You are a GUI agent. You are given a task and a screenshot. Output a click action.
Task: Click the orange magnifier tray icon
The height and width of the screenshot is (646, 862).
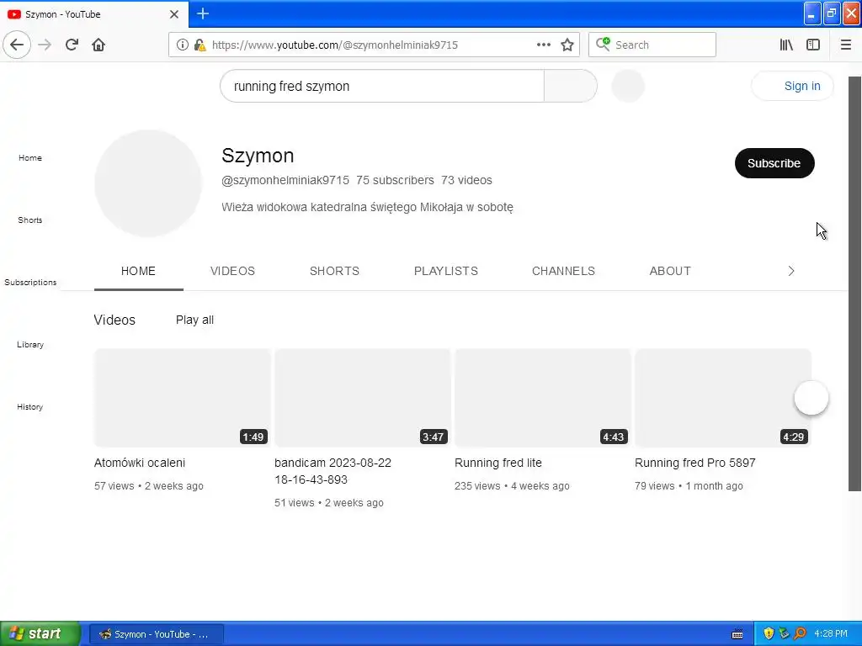[x=800, y=634]
